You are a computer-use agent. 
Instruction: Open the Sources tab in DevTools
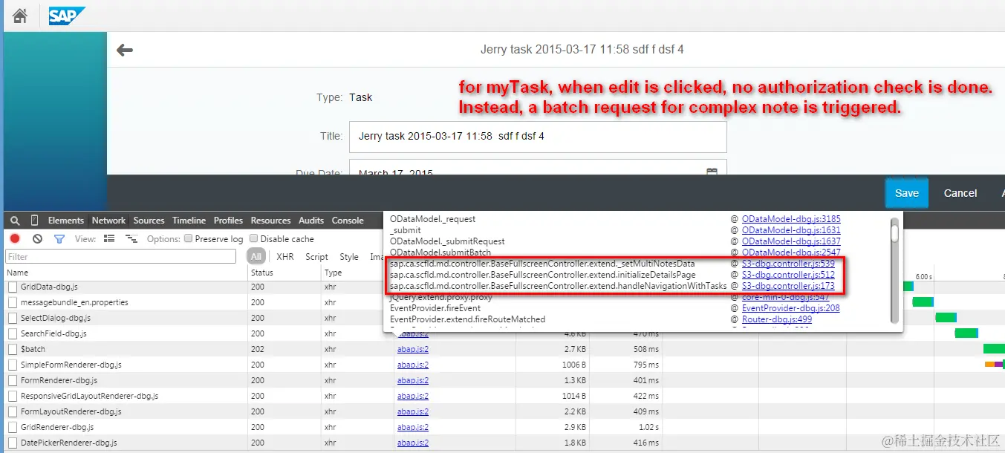pyautogui.click(x=149, y=221)
